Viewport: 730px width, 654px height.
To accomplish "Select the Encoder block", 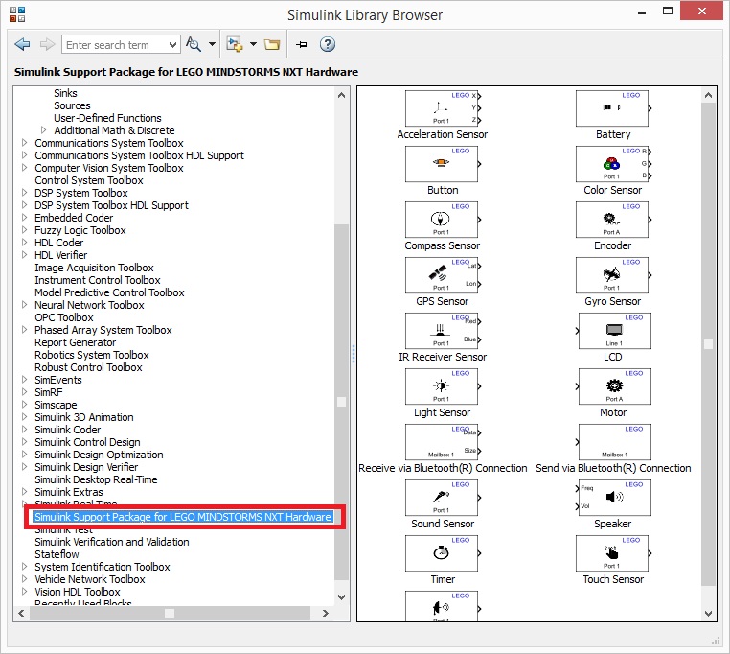I will [x=613, y=220].
